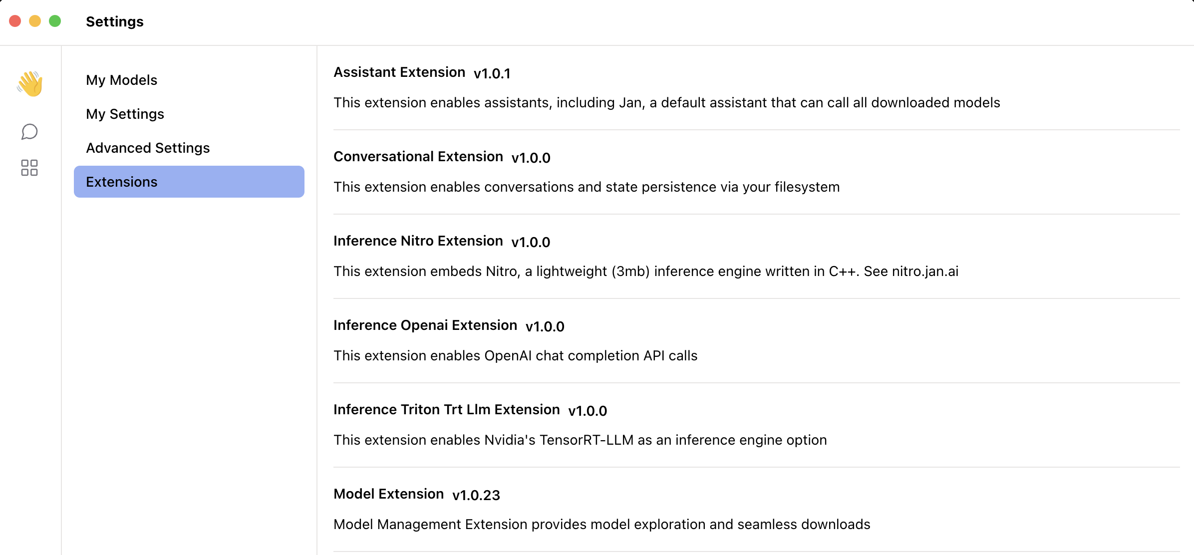Open the four-squares hub grid icon
The height and width of the screenshot is (555, 1194).
click(x=29, y=168)
